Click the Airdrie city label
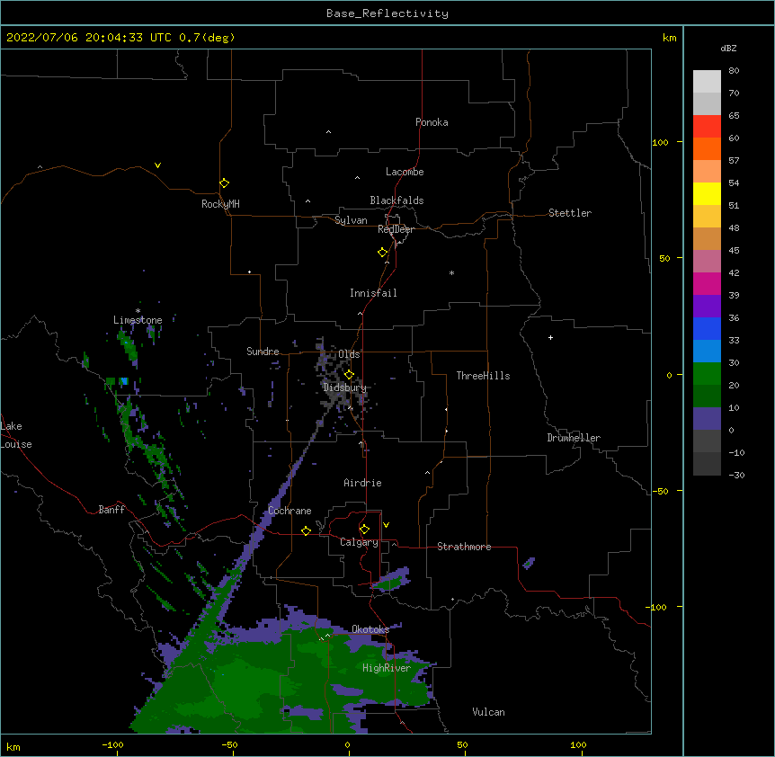 click(362, 483)
